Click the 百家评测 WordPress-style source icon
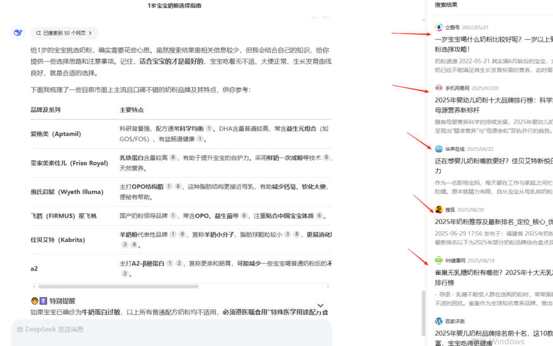The image size is (553, 346). pos(439,321)
